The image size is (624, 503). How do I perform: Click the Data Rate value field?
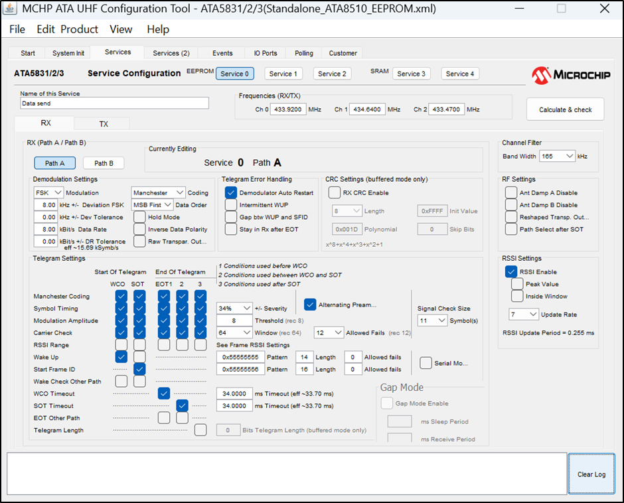point(45,229)
